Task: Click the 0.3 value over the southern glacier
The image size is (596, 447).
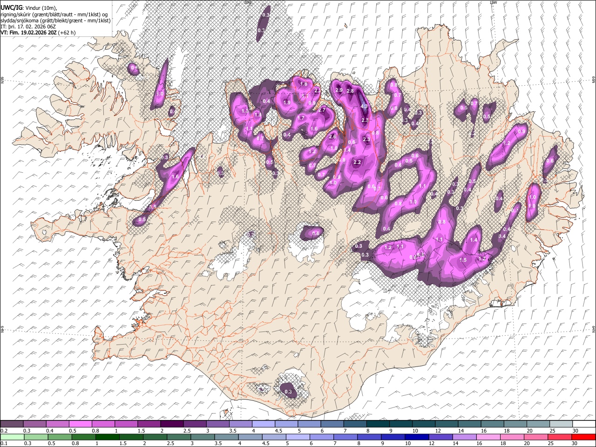Action: (288, 392)
